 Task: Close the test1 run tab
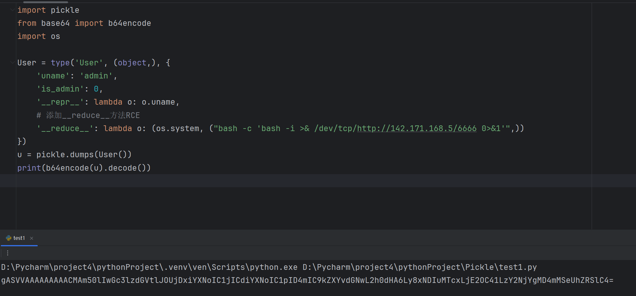32,238
